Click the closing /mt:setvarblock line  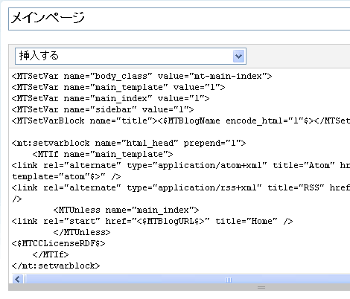(x=56, y=266)
